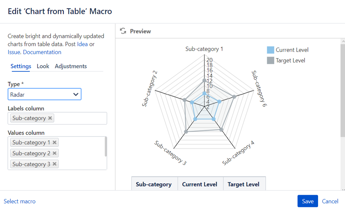Remove Sub-category 3 from Values column
Viewport: 345px width, 209px height.
[x=55, y=164]
